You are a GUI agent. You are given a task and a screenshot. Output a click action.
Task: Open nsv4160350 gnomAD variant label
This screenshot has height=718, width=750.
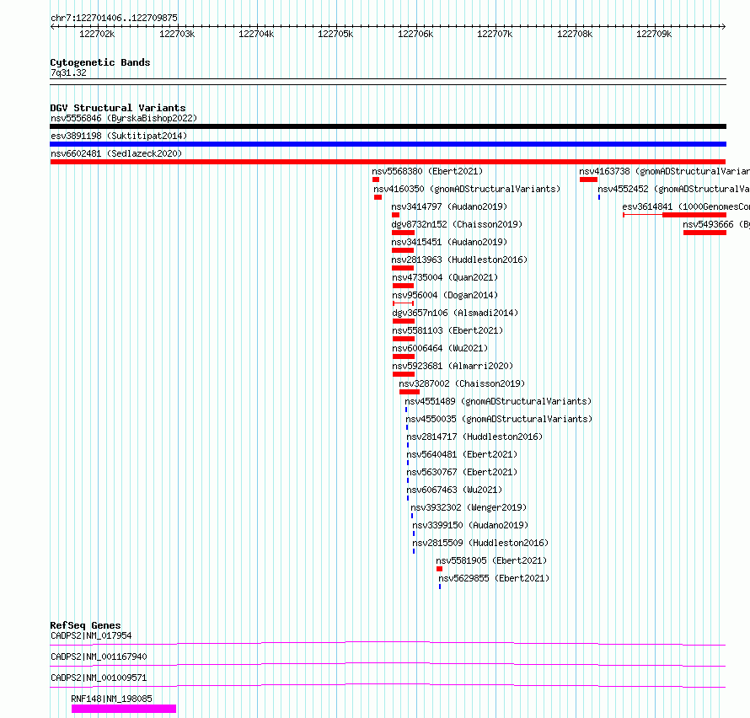[x=467, y=189]
